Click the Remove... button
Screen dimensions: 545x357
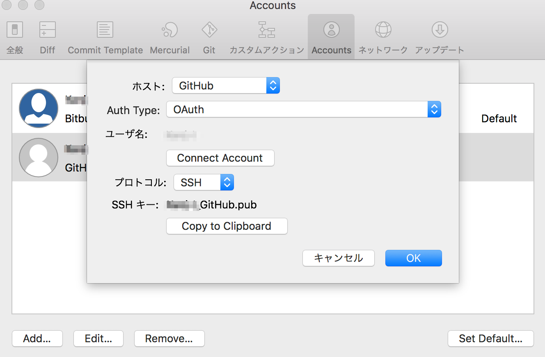pos(169,339)
